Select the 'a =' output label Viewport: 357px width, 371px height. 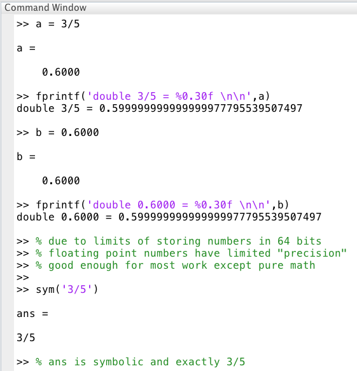(26, 48)
